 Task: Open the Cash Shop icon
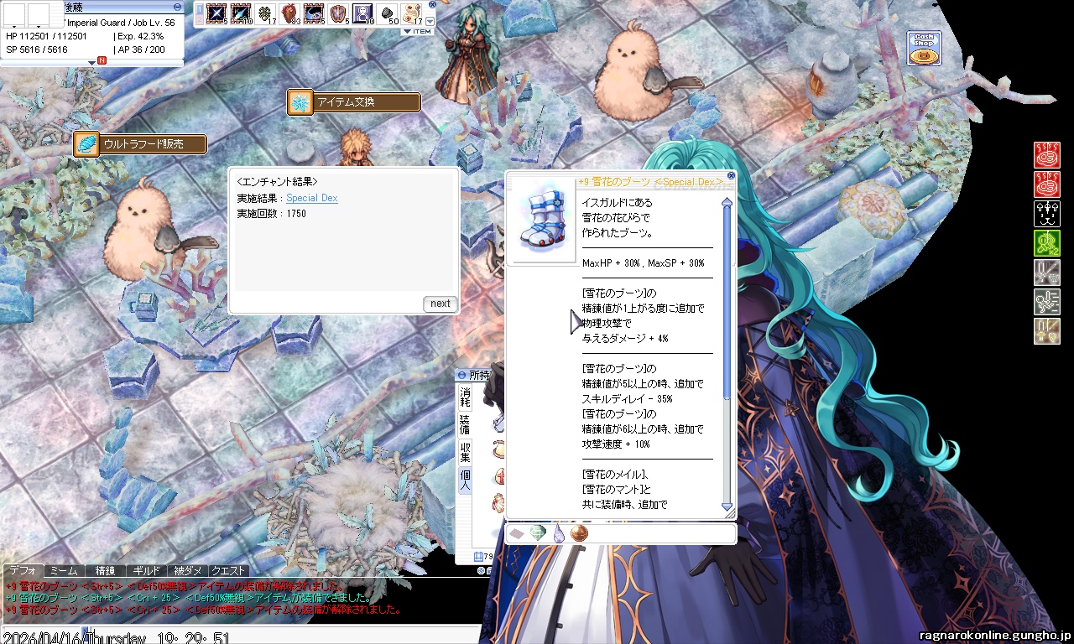(x=924, y=49)
